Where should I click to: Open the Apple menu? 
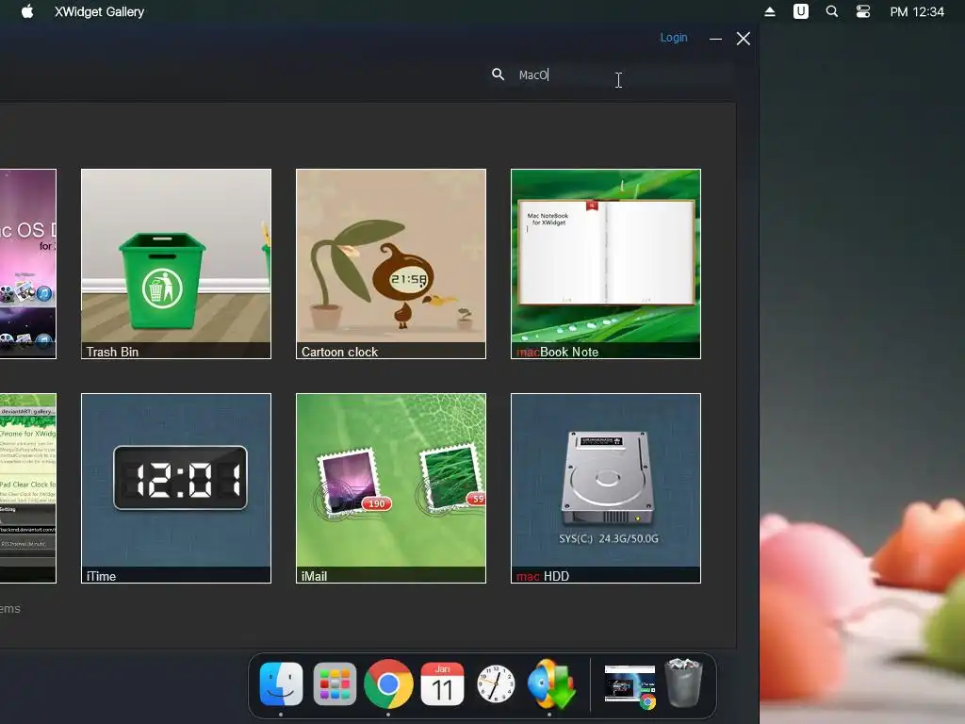tap(27, 11)
